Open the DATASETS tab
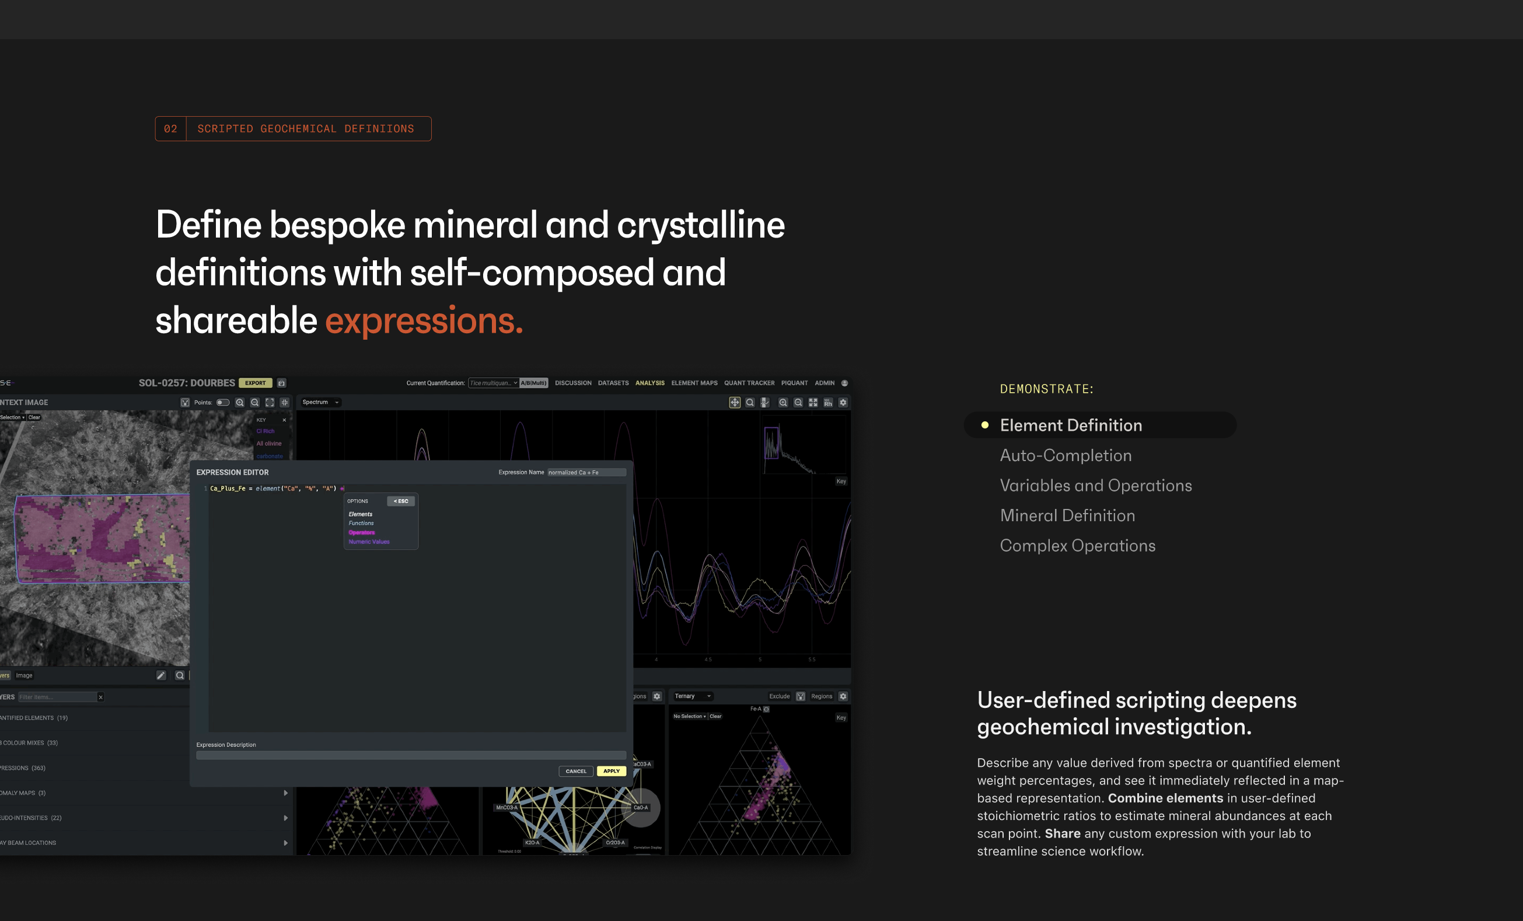The width and height of the screenshot is (1523, 921). (613, 383)
